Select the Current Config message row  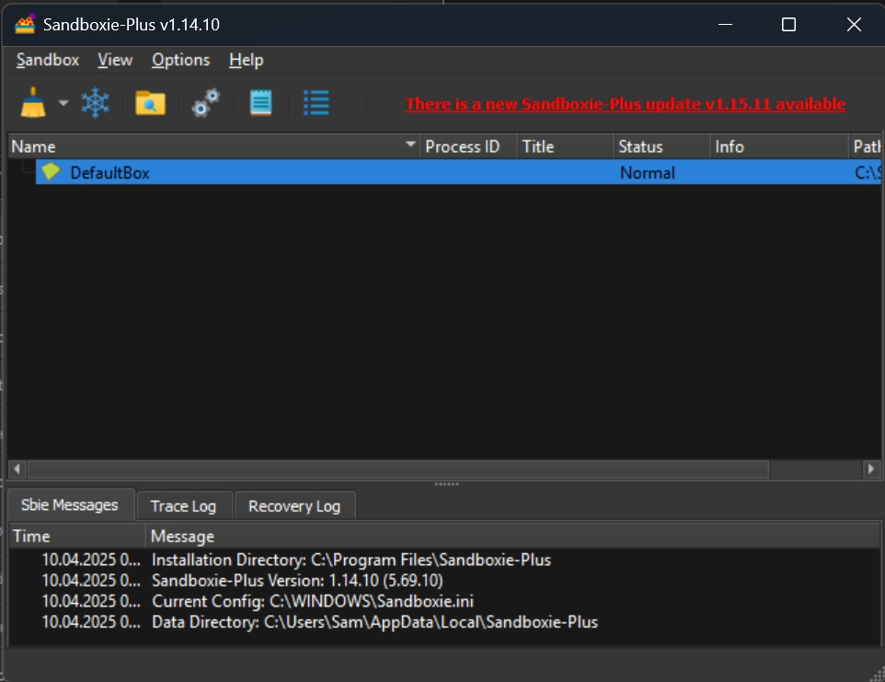pos(444,601)
